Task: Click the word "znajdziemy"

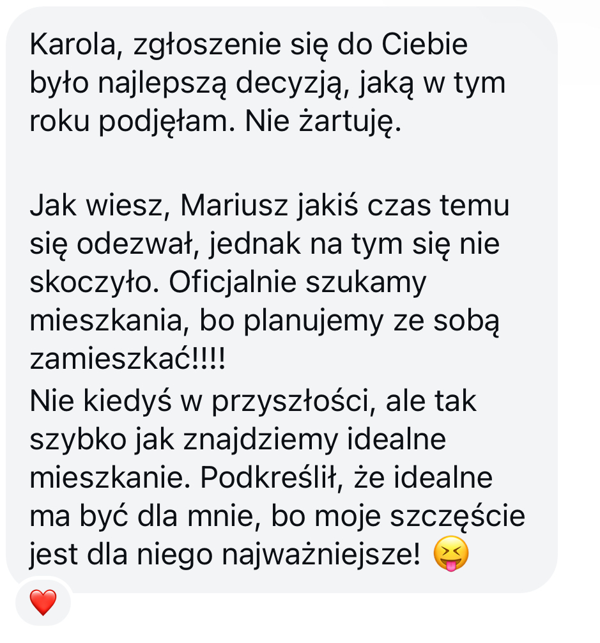Action: (261, 440)
